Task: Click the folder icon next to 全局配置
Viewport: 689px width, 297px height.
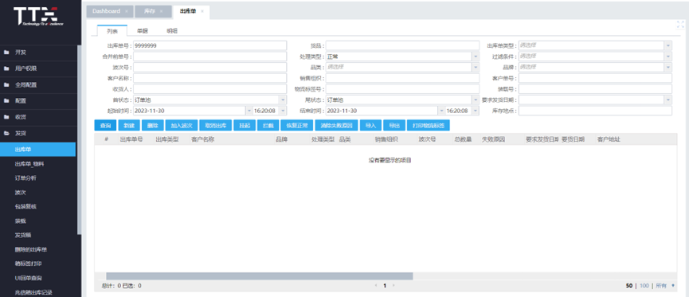Action: 6,84
